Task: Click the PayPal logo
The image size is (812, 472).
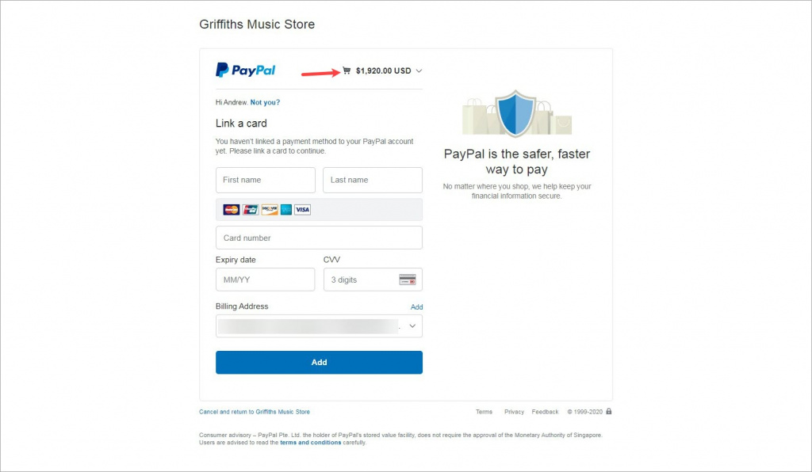Action: tap(246, 70)
